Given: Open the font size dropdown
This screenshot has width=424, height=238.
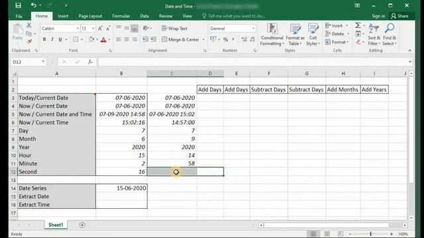Looking at the screenshot, I should click(x=93, y=28).
